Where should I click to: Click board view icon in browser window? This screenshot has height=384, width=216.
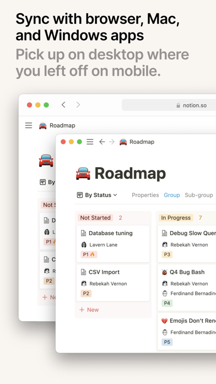tap(43, 182)
